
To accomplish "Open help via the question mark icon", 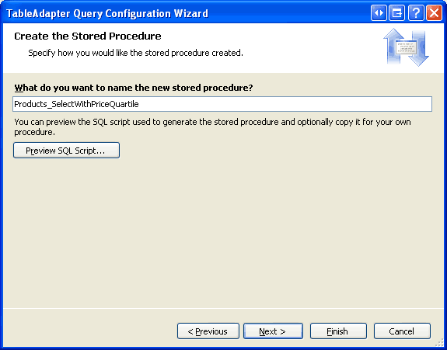I will 416,13.
